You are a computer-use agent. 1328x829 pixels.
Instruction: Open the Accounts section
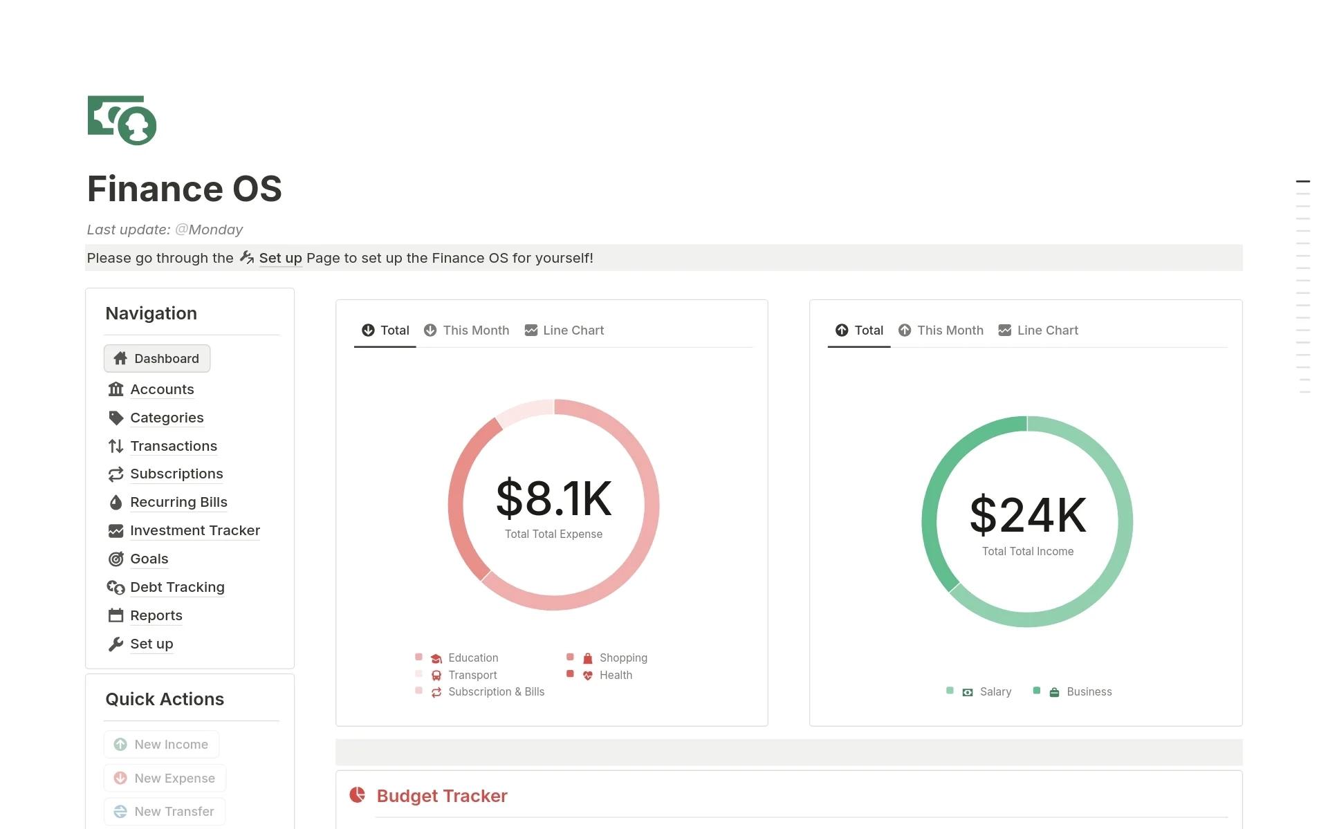(x=163, y=389)
